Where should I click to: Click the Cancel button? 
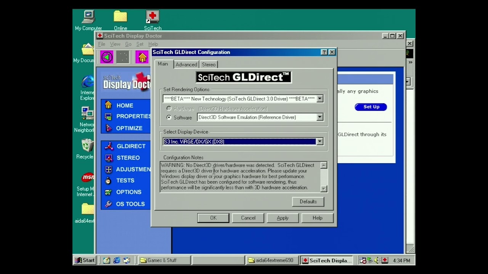[248, 218]
